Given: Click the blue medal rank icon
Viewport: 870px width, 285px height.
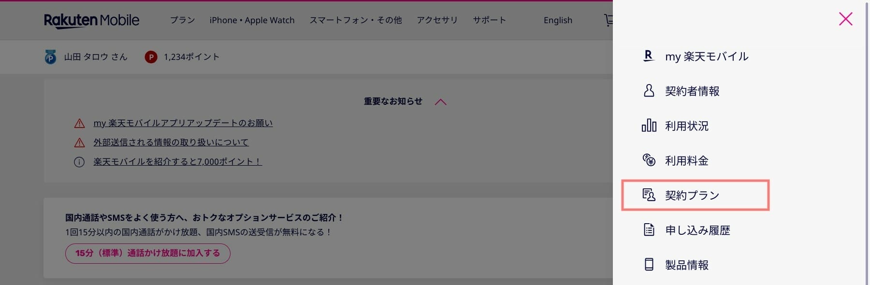Looking at the screenshot, I should tap(50, 57).
